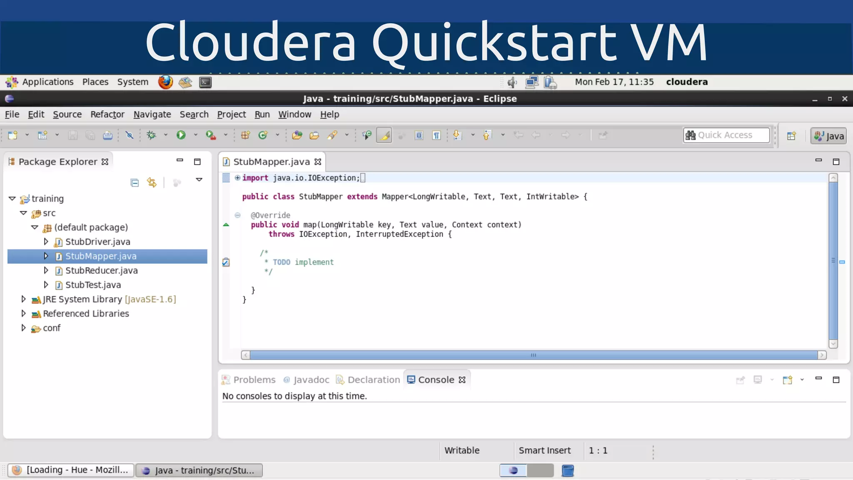
Task: Click the Open Type icon
Action: [x=297, y=135]
